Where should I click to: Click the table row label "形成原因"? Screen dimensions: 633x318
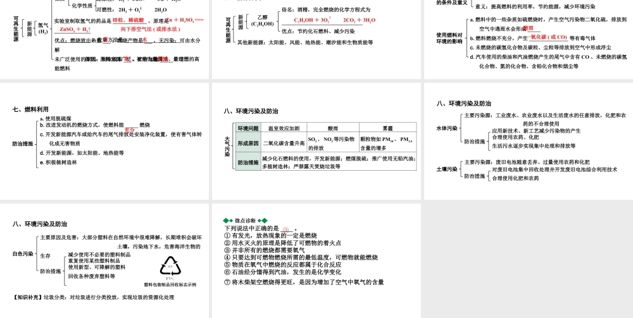(248, 143)
